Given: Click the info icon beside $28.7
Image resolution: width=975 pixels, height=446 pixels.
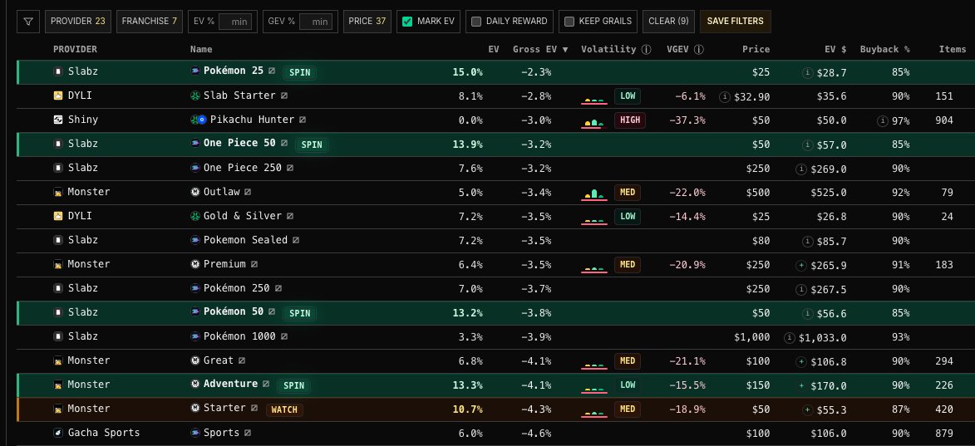Looking at the screenshot, I should pyautogui.click(x=808, y=73).
